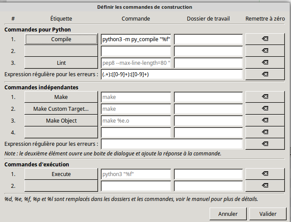This screenshot has width=291, height=222.
Task: Reset the Python Compile command row
Action: coord(265,39)
